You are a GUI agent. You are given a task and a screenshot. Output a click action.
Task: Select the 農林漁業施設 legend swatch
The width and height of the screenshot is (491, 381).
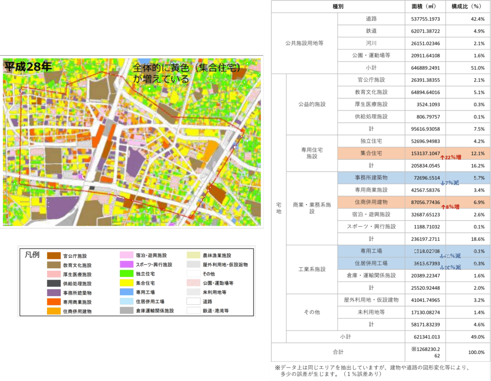coord(194,255)
